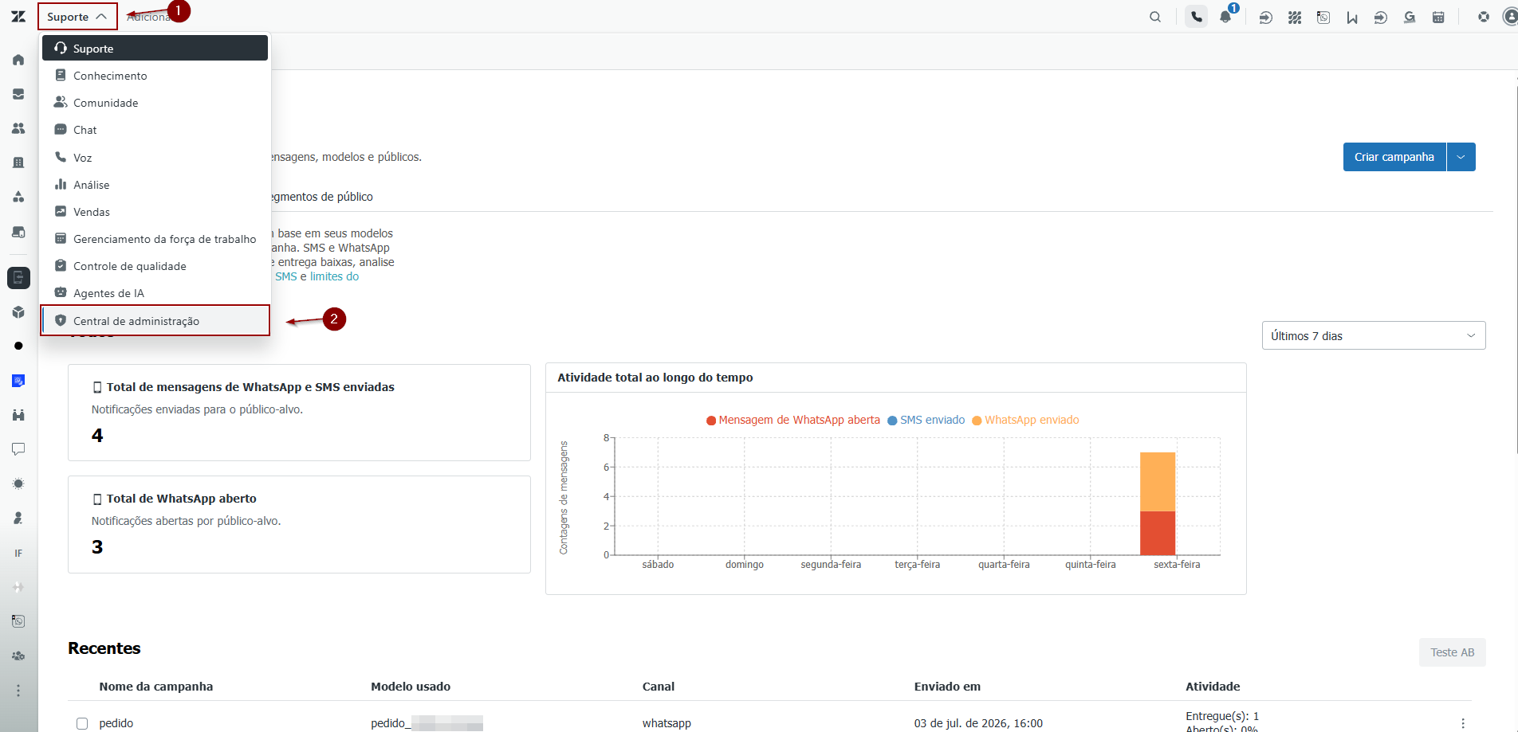Click the orange WhatsApp enviado bar segment
Image resolution: width=1518 pixels, height=732 pixels.
point(1158,482)
